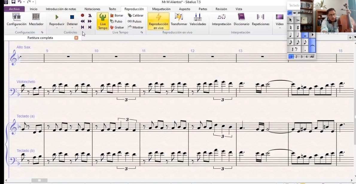Open the Diccionario playback dictionary
Image resolution: width=356 pixels, height=184 pixels.
[241, 20]
